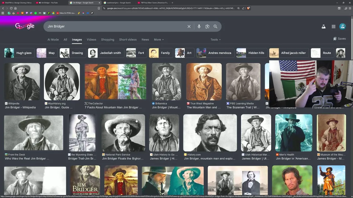This screenshot has width=353, height=198.
Task: Open browser home page icon
Action: [x=15, y=8]
